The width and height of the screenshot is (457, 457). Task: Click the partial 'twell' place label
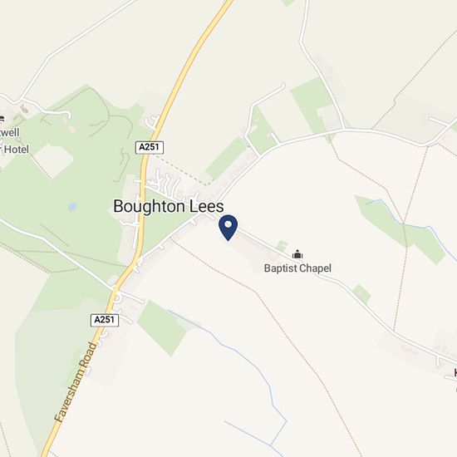[9, 132]
